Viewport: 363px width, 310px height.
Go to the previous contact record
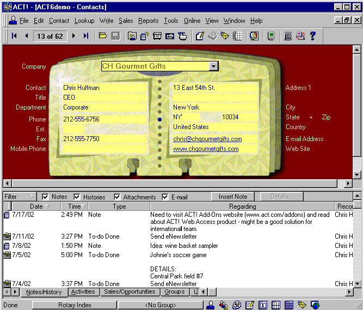point(26,36)
